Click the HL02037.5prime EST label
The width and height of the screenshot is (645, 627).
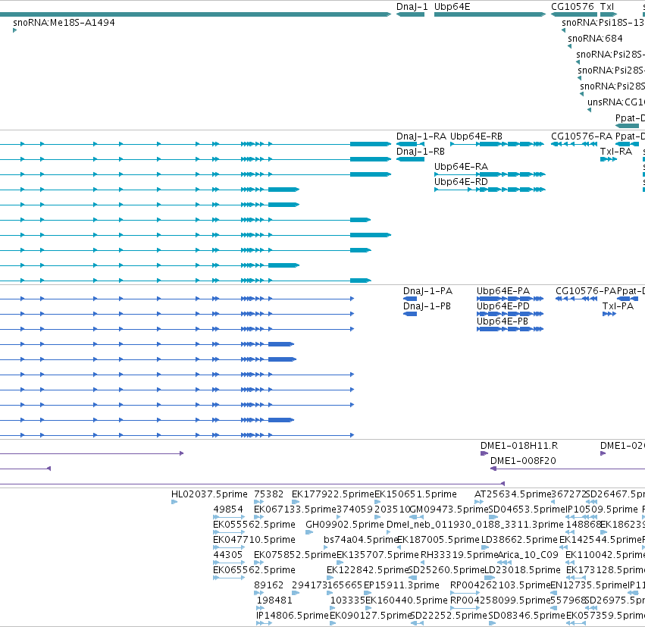pyautogui.click(x=209, y=494)
